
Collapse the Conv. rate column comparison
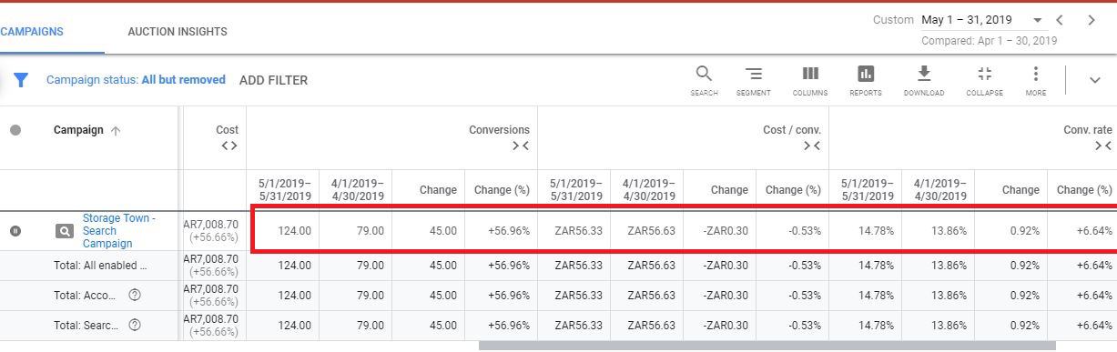tap(1102, 146)
